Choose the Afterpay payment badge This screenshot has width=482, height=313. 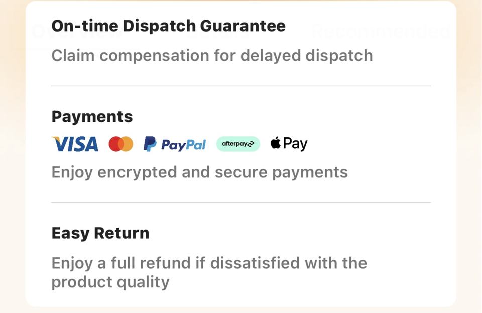238,144
